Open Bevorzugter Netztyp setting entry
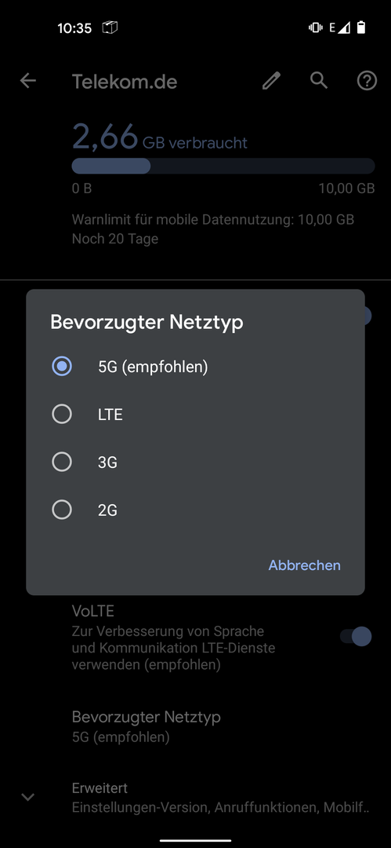The image size is (391, 848). coord(196,726)
